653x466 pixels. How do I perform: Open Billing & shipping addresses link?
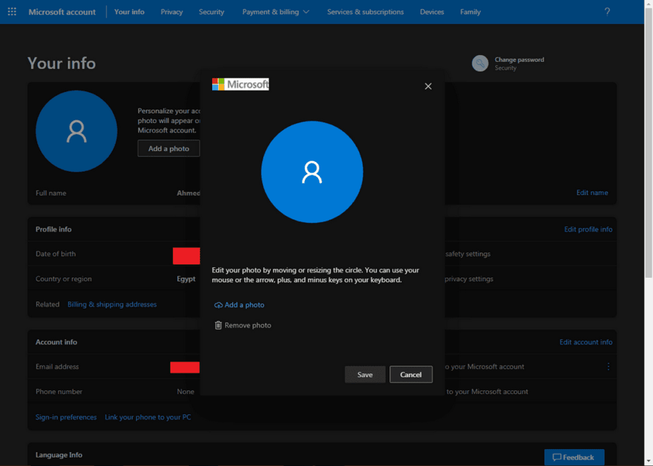(112, 303)
